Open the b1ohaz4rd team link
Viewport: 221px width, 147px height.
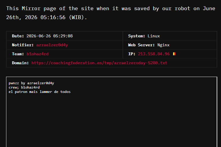pyautogui.click(x=38, y=54)
